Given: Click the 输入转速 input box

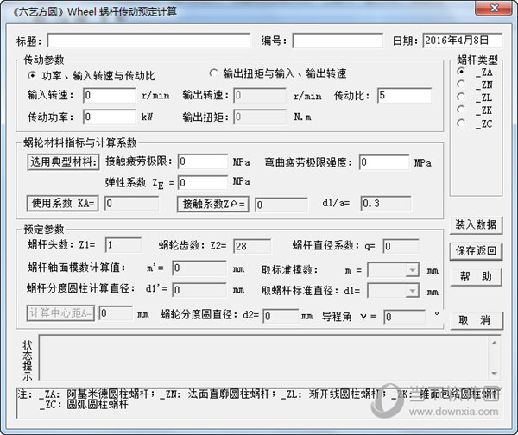Looking at the screenshot, I should tap(110, 95).
